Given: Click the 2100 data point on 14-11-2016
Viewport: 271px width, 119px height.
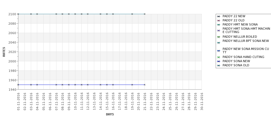Looking at the screenshot, I should [100, 14].
